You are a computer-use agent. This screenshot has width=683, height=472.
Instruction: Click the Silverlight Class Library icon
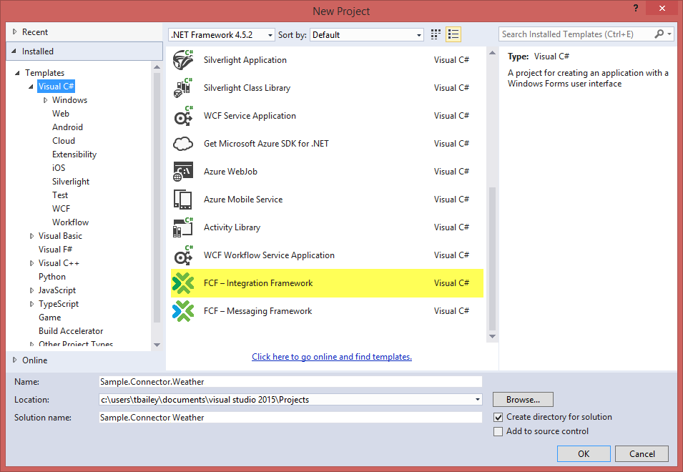pyautogui.click(x=183, y=88)
